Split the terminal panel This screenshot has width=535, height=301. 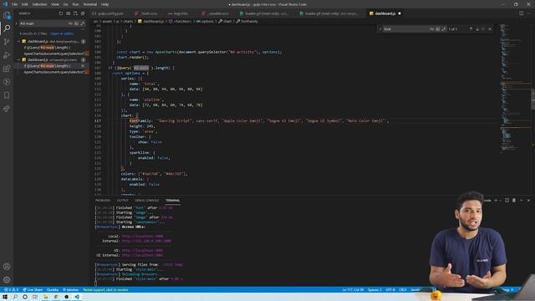point(507,201)
